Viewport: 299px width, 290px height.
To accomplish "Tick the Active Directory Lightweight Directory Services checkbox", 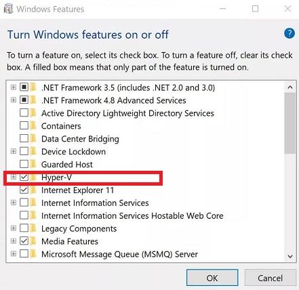I will (24, 112).
